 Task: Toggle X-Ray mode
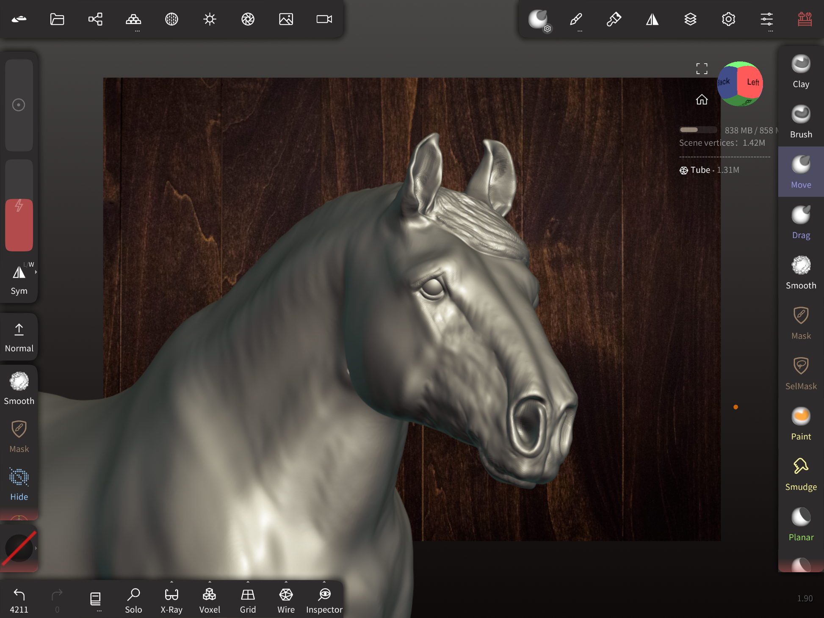pyautogui.click(x=171, y=600)
